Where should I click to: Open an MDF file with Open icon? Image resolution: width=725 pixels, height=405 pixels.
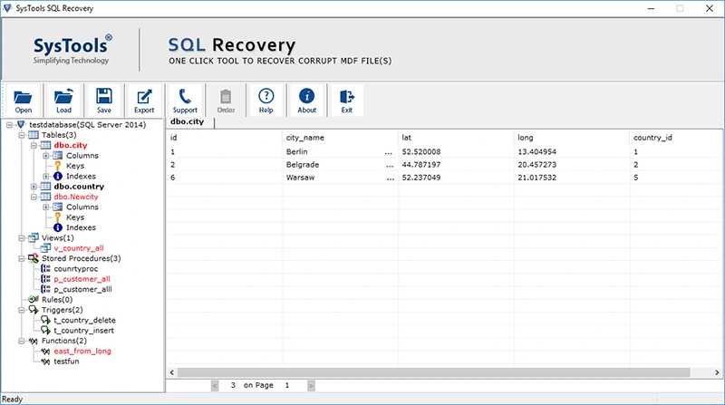click(x=23, y=100)
